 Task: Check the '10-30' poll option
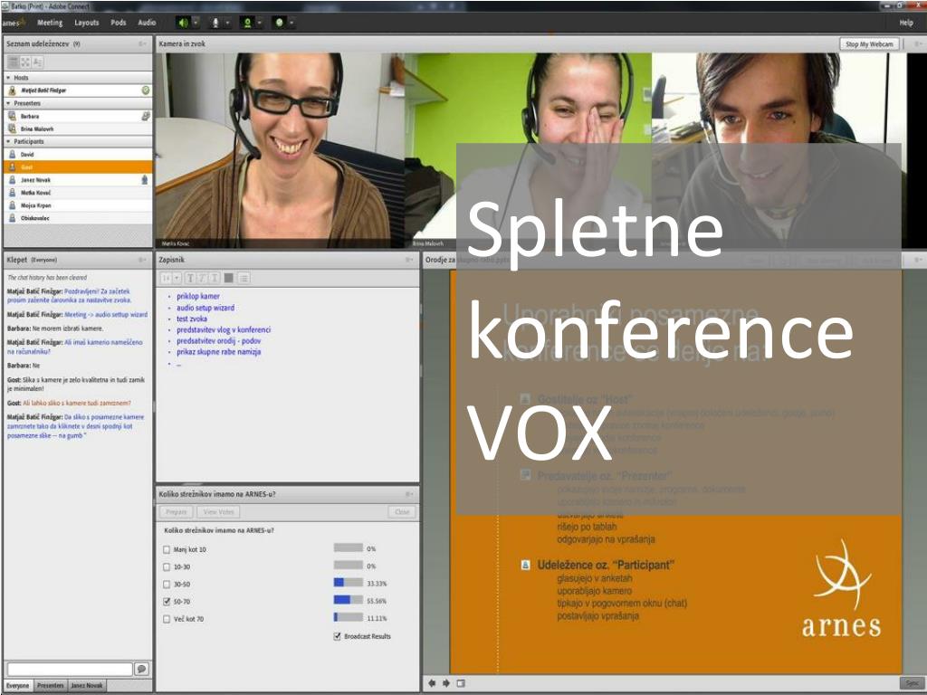[167, 566]
